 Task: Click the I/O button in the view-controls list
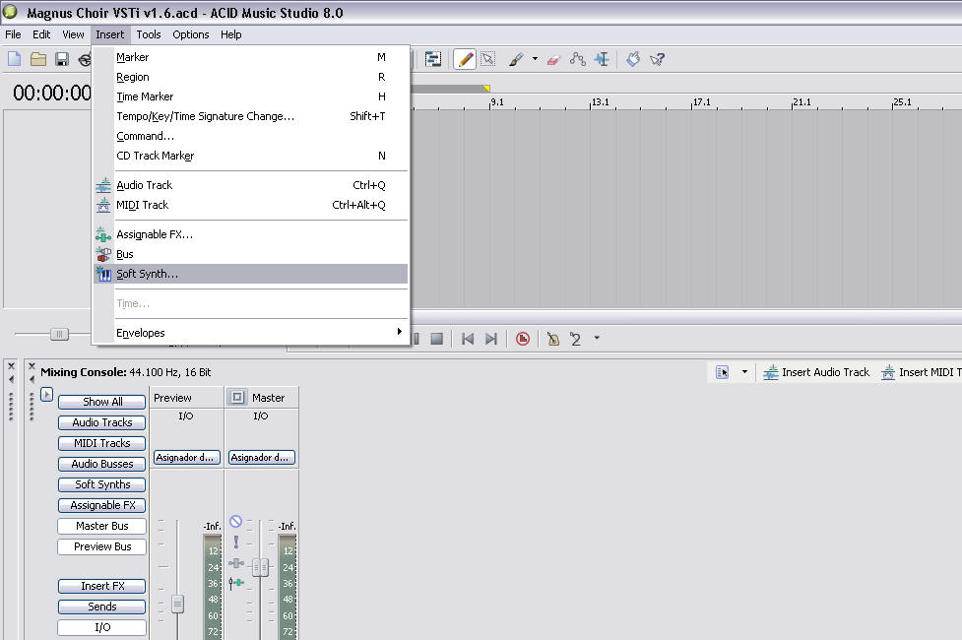(x=101, y=627)
